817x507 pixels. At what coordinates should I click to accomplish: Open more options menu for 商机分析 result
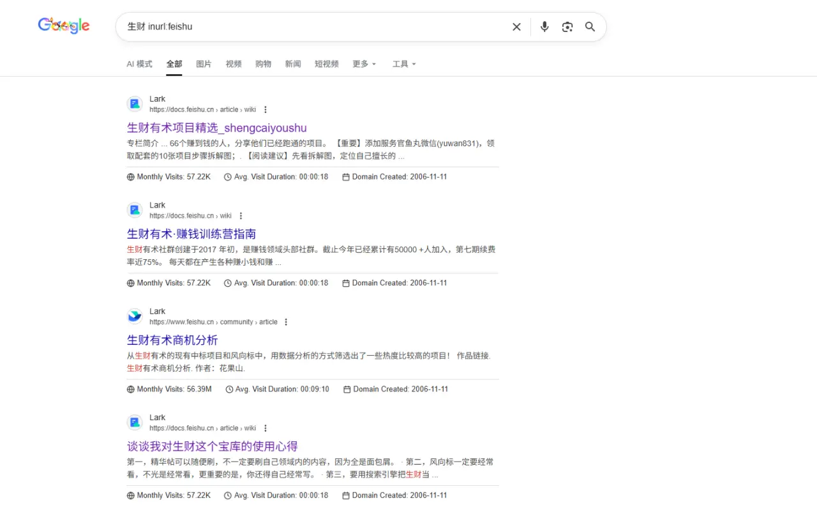[x=286, y=322]
